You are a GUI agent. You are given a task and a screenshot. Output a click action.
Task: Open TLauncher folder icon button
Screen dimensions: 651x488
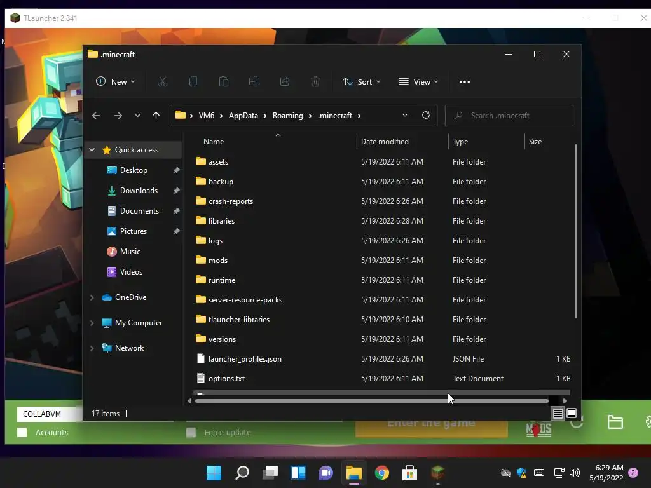point(615,422)
